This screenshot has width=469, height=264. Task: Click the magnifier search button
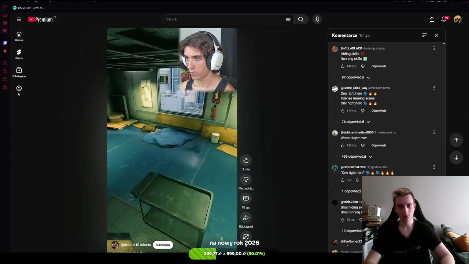[x=301, y=19]
